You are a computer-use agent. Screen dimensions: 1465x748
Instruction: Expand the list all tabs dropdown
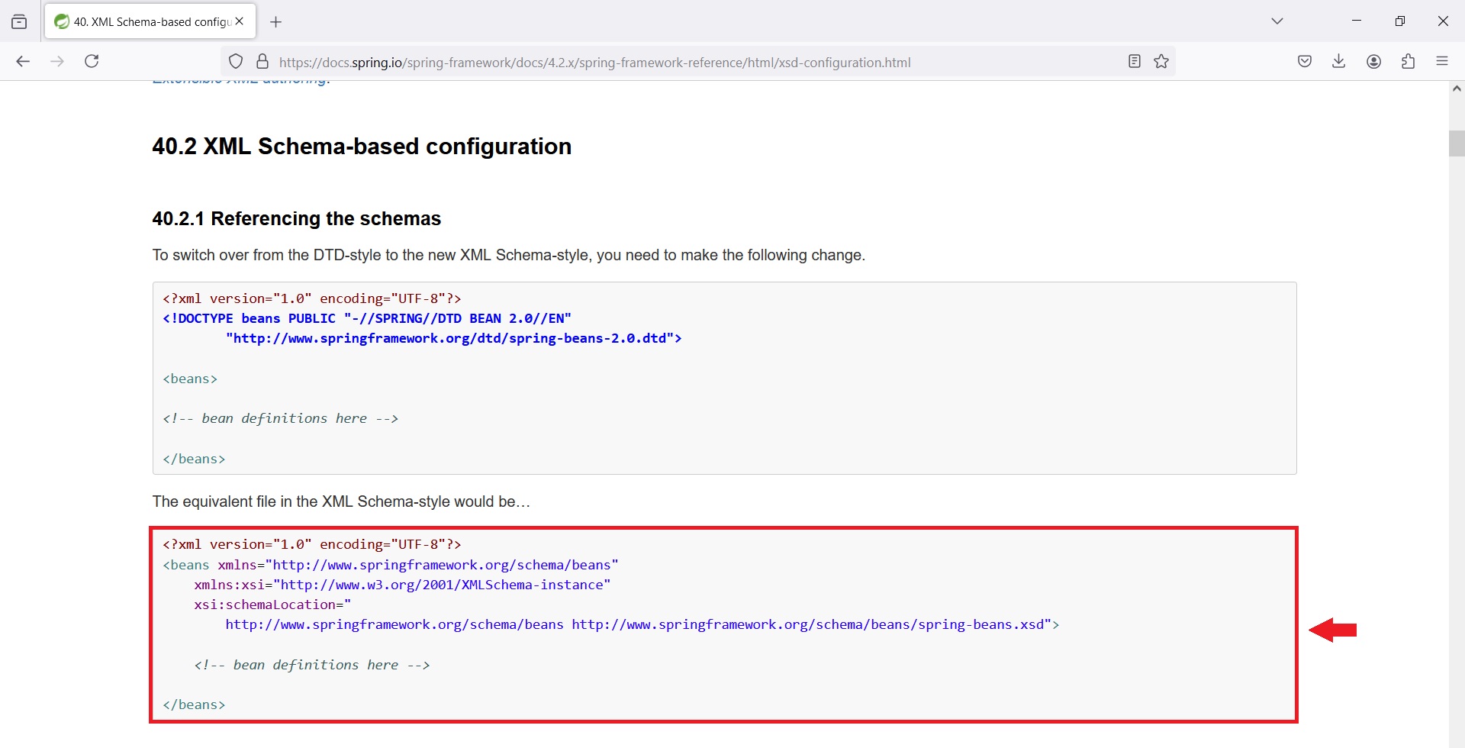click(x=1277, y=21)
